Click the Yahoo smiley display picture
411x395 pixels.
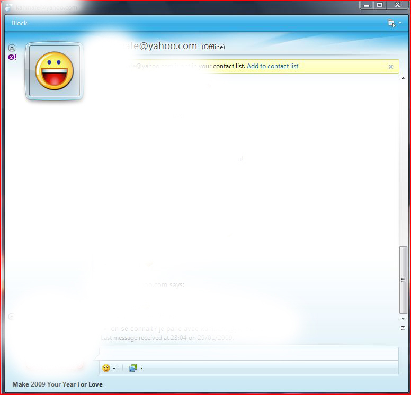(54, 71)
